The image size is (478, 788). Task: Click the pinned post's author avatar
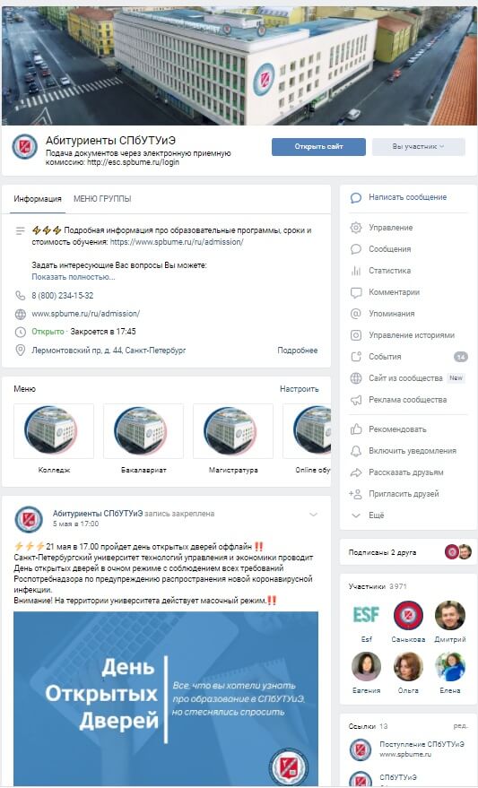point(28,519)
